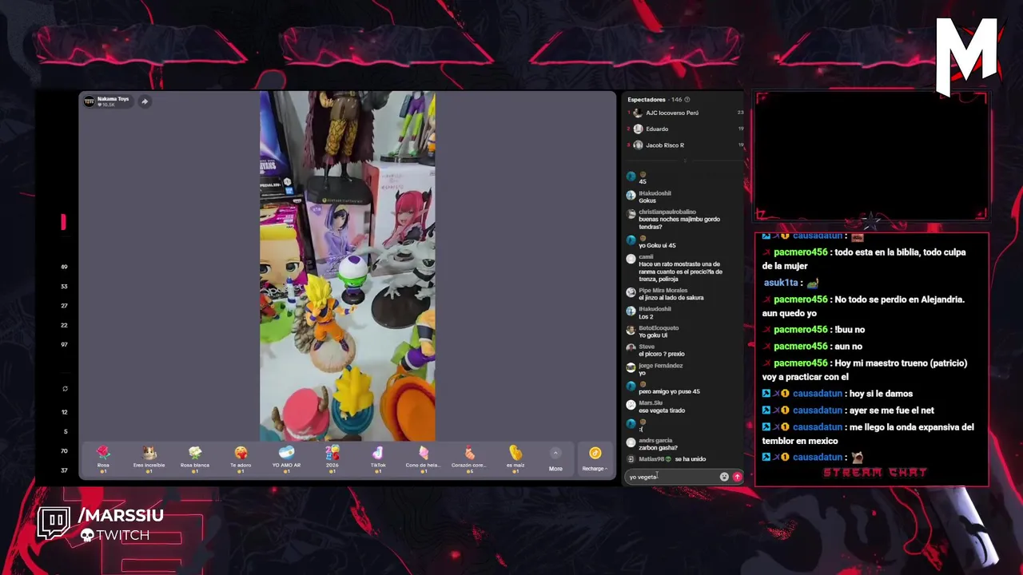
Task: Click the refresh icon in left sidebar
Action: (x=65, y=389)
